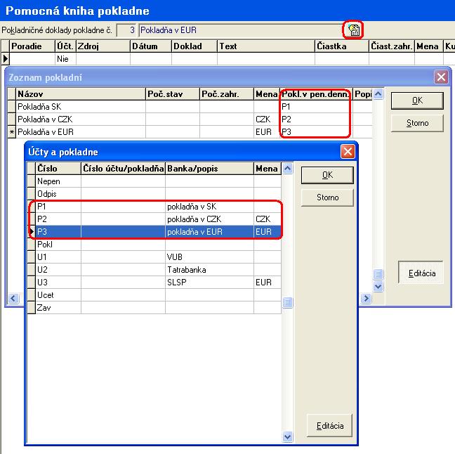Click the Banka/popis column header
The width and height of the screenshot is (455, 454).
click(209, 169)
